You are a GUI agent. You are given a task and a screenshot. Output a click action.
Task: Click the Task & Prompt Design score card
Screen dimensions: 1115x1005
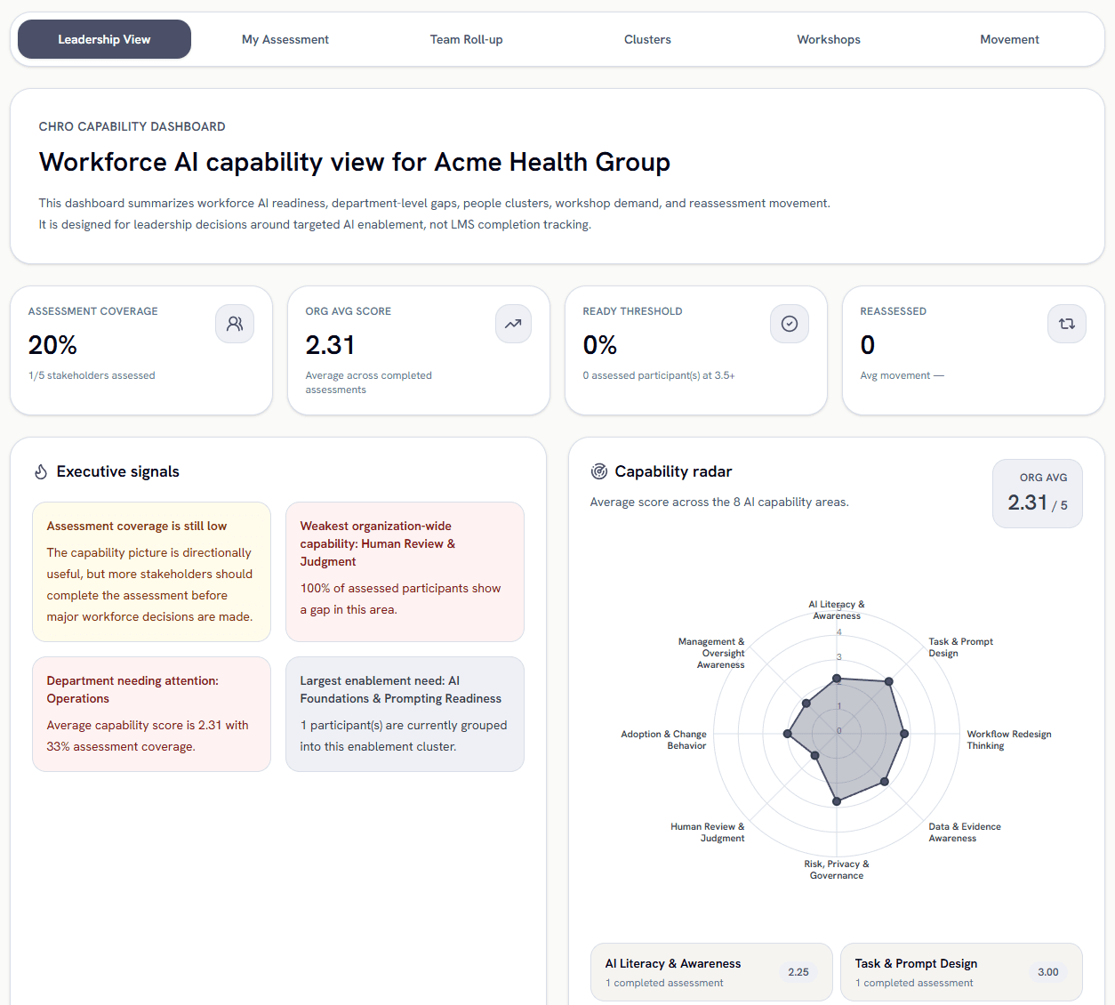pos(961,972)
